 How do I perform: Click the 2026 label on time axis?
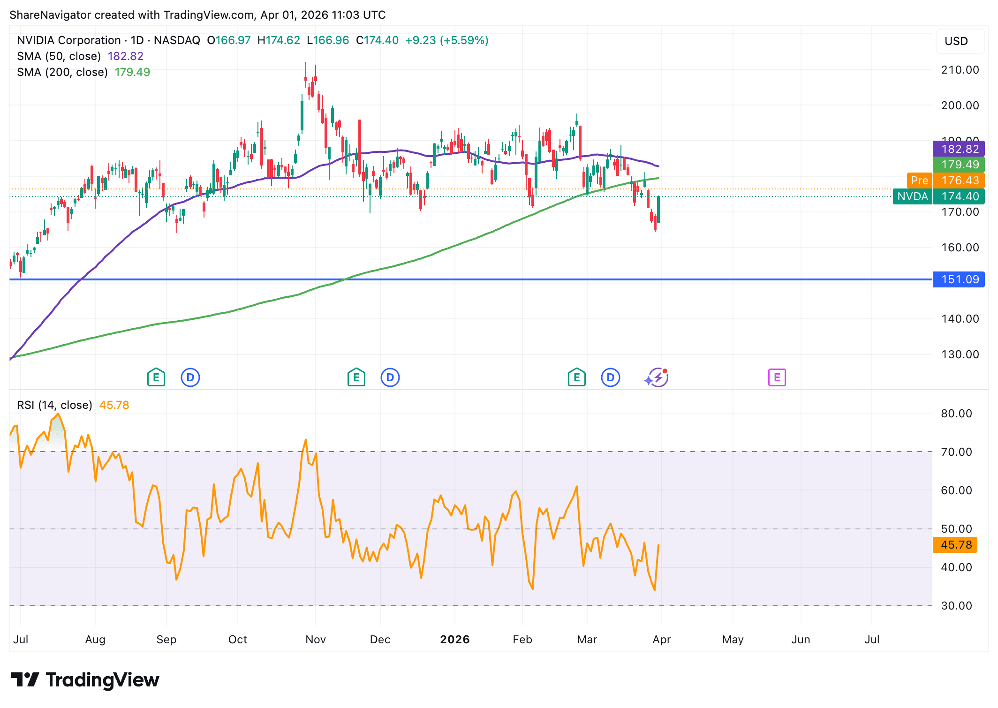point(454,640)
